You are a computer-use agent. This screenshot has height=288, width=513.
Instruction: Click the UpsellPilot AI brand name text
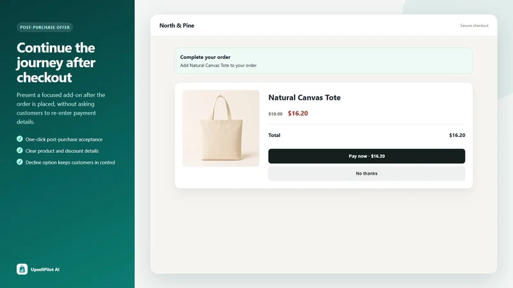pyautogui.click(x=45, y=269)
